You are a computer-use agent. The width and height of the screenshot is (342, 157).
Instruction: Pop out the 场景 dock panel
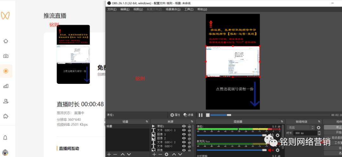pyautogui.click(x=147, y=122)
